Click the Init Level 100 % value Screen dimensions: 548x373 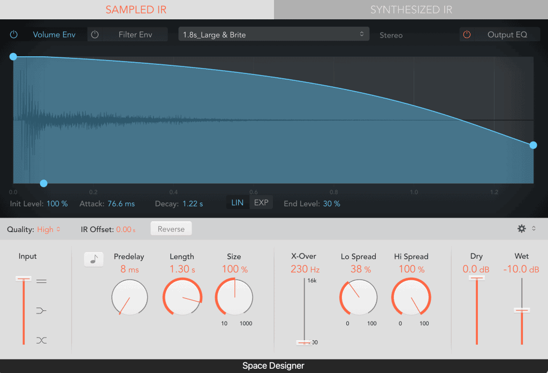[x=57, y=204]
